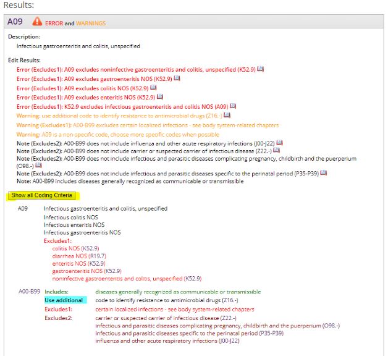Click 'Excludes2:' label in A00-B99 section
Viewport: 388px width, 359px height.
click(59, 318)
